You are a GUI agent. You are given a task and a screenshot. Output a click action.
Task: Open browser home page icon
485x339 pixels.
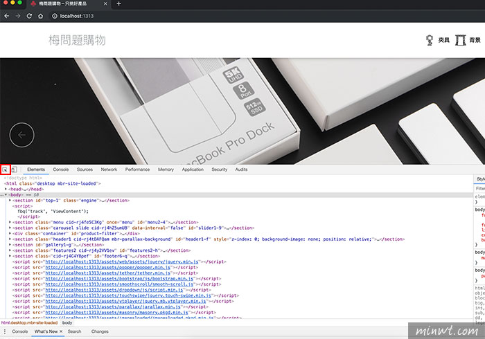point(40,16)
